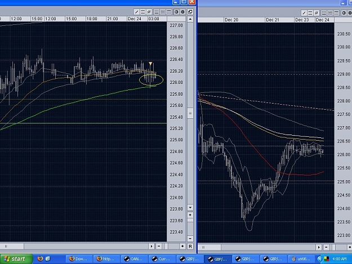Viewport: 352px width, 264px height.
Task: Click second grid layout icon in right chart toolbar
Action: pos(330,13)
